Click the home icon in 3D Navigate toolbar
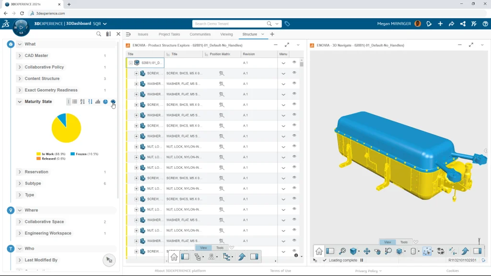Viewport: 491px width, 276px height. (x=319, y=251)
